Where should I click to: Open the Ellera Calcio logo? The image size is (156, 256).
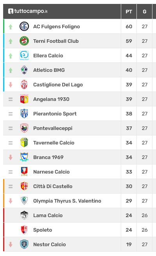(x=24, y=55)
